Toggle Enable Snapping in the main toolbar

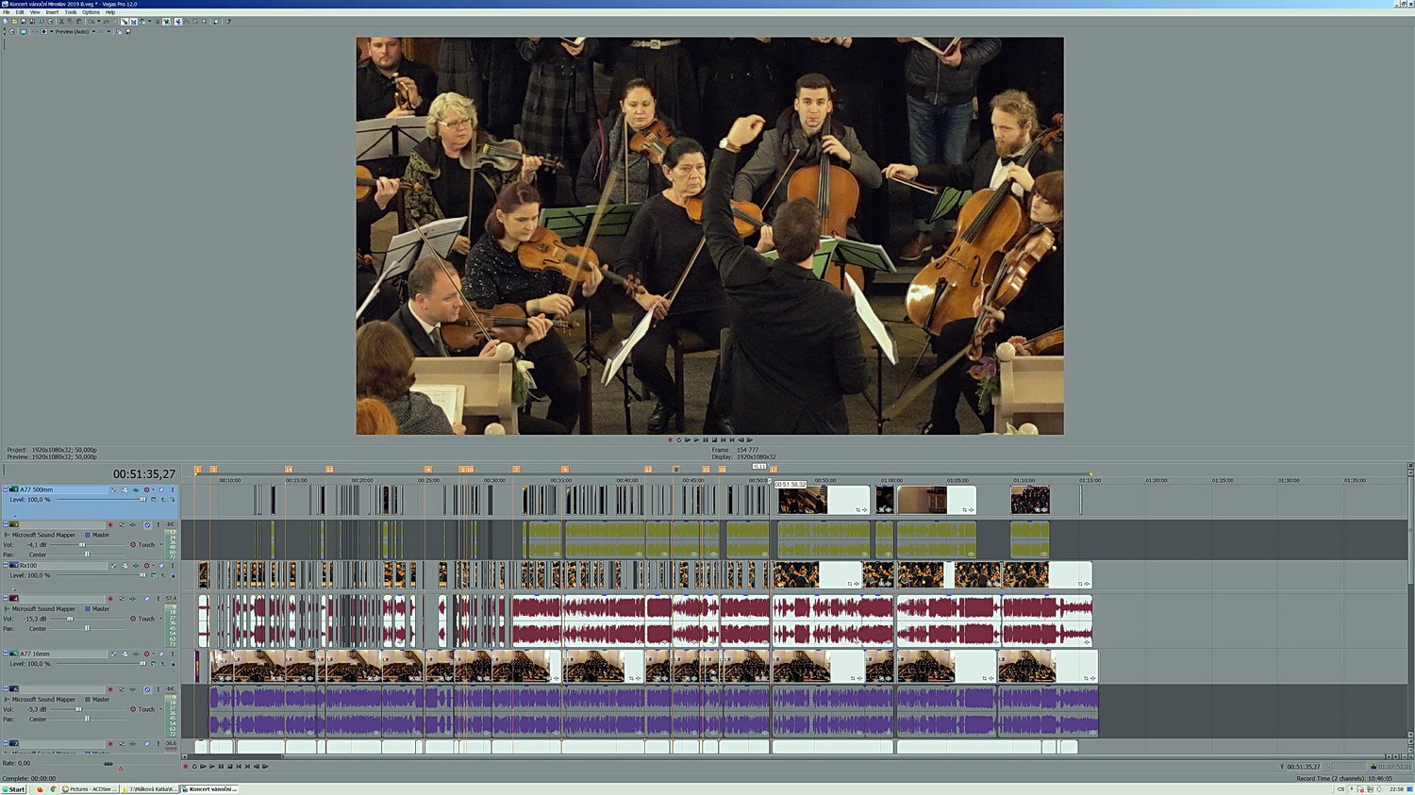click(125, 21)
